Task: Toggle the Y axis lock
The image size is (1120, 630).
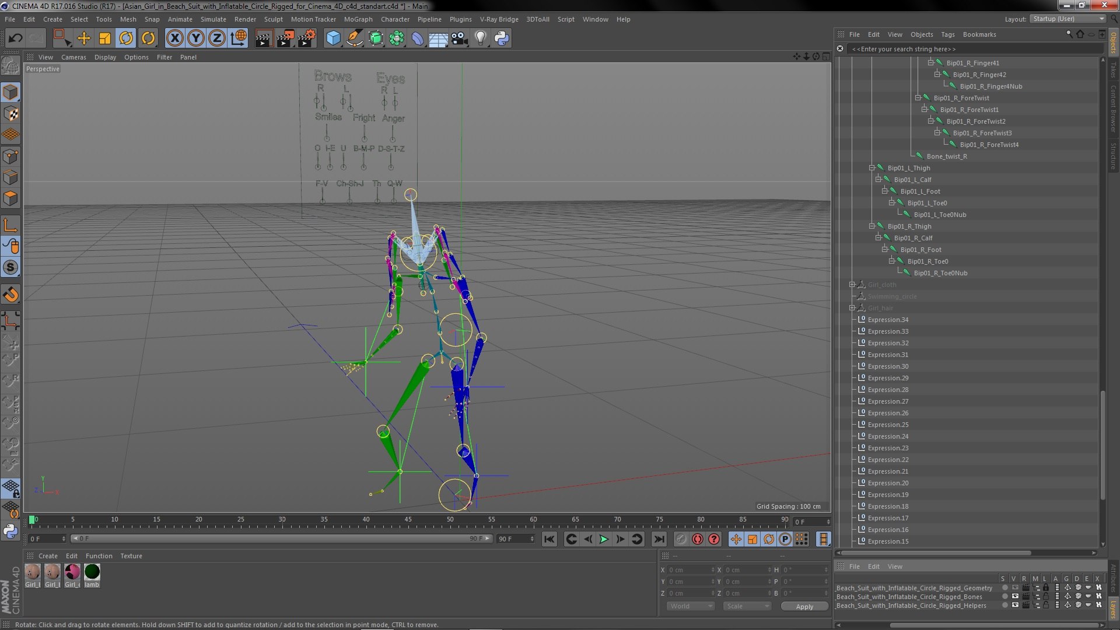Action: [195, 38]
